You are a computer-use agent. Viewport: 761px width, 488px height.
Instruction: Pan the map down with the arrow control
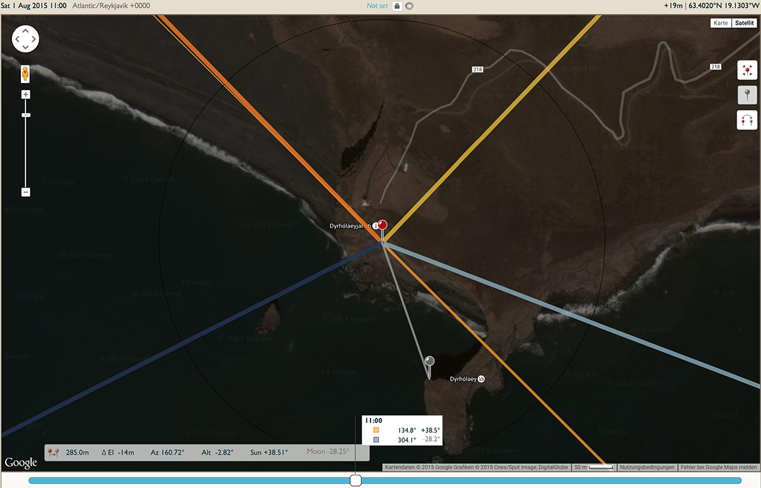[25, 48]
